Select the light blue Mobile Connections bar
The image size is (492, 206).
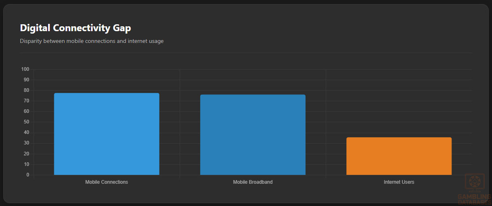pos(106,134)
